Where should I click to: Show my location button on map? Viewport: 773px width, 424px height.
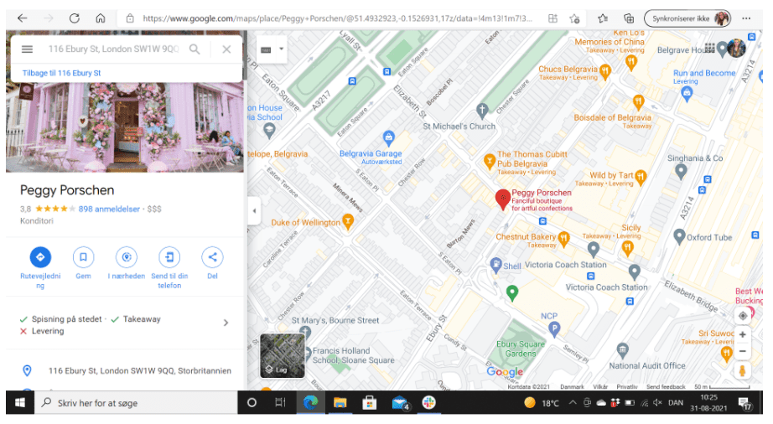tap(743, 316)
